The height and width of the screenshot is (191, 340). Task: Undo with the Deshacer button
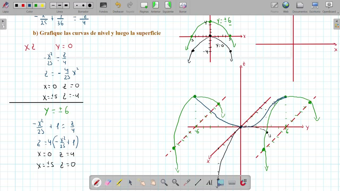[x=118, y=7]
